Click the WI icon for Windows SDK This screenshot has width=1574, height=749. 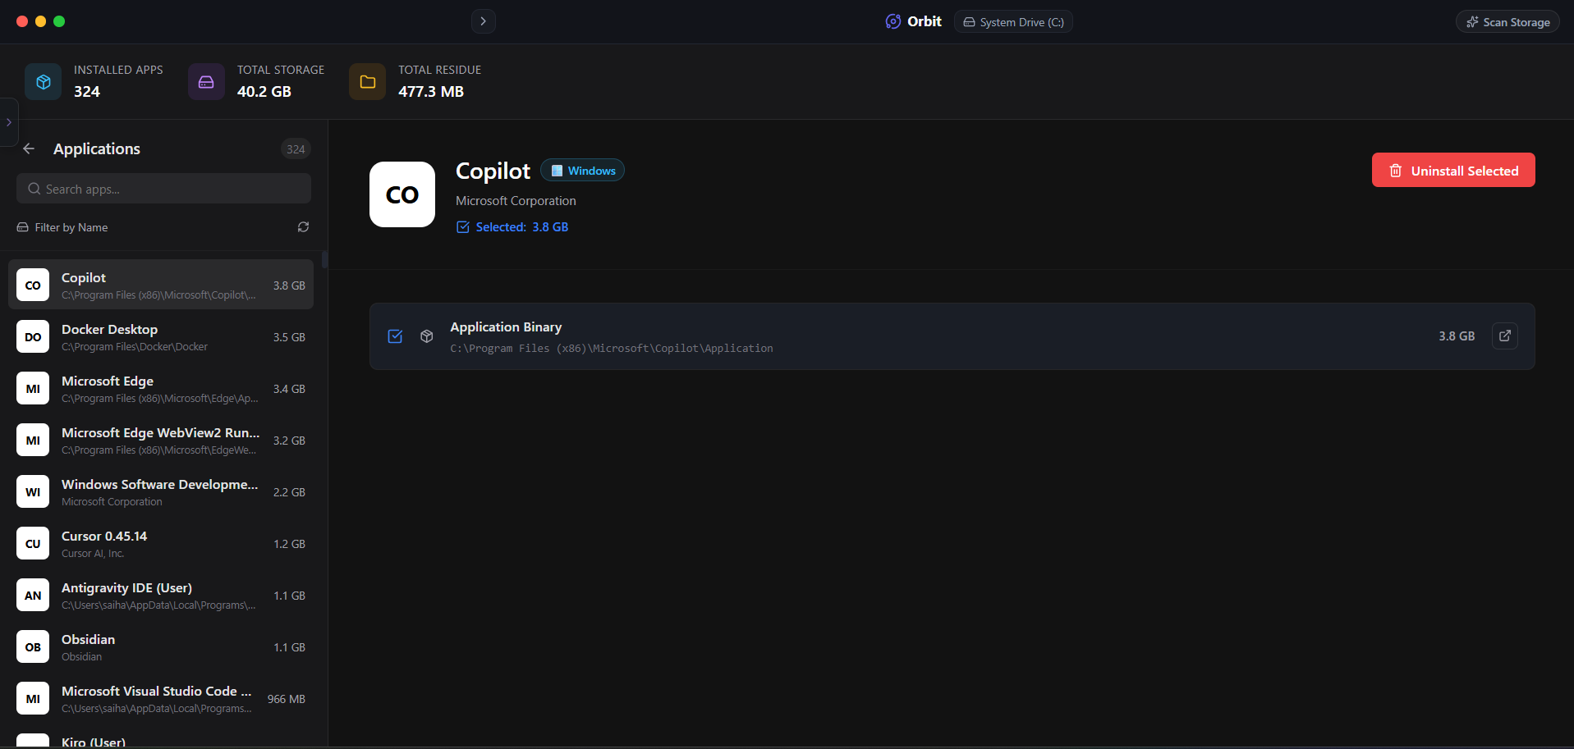pyautogui.click(x=33, y=491)
